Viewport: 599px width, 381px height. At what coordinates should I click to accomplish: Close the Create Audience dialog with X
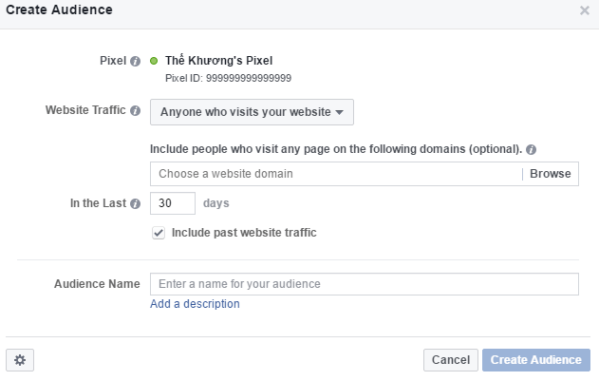(x=584, y=10)
